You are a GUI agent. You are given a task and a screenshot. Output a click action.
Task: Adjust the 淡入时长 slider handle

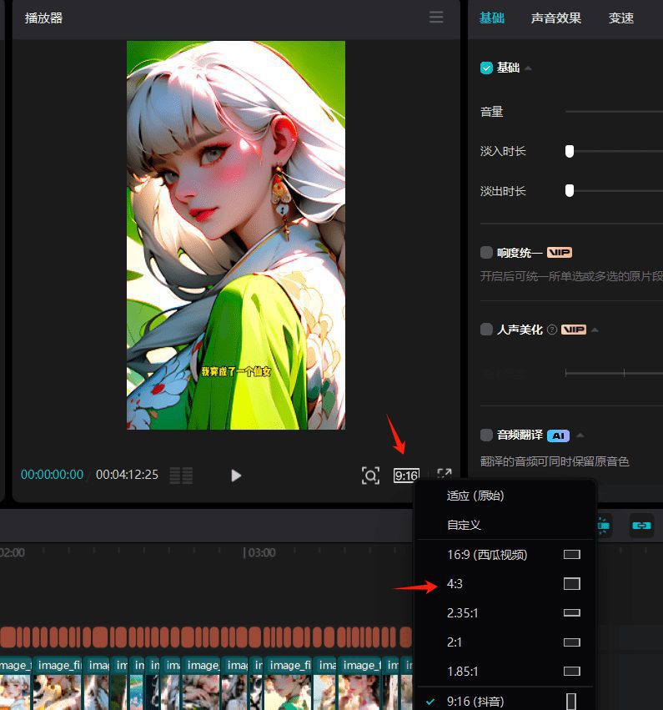[x=570, y=151]
